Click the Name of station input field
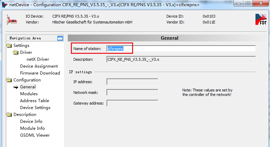The image size is (270, 147). click(181, 49)
